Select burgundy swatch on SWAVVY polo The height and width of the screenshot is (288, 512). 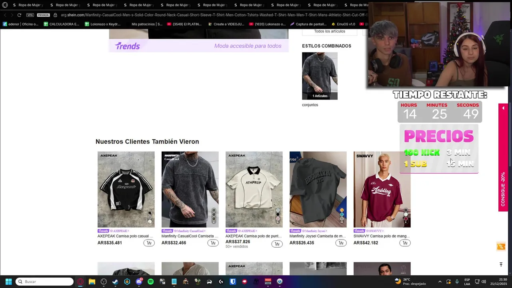point(406,219)
